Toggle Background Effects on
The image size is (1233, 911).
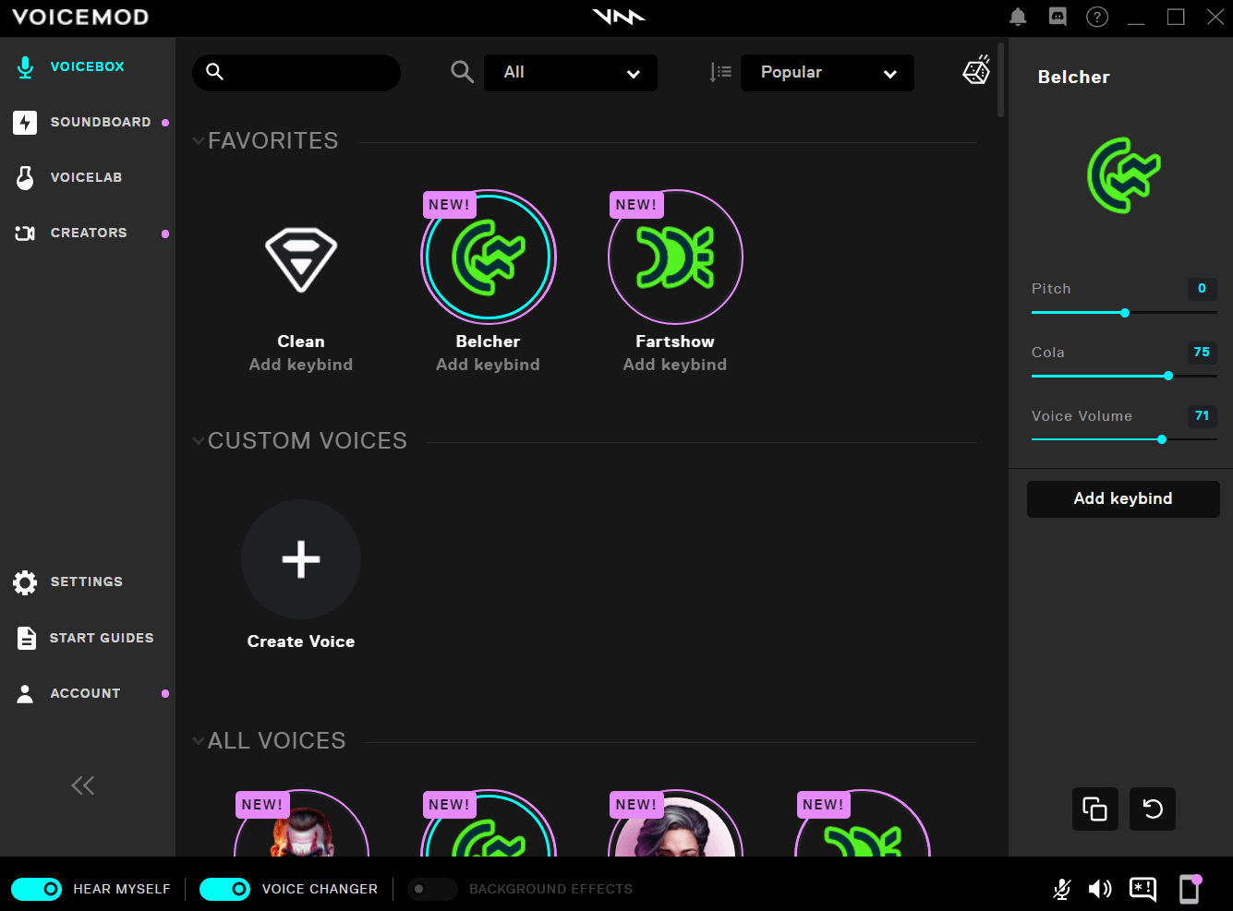click(432, 889)
